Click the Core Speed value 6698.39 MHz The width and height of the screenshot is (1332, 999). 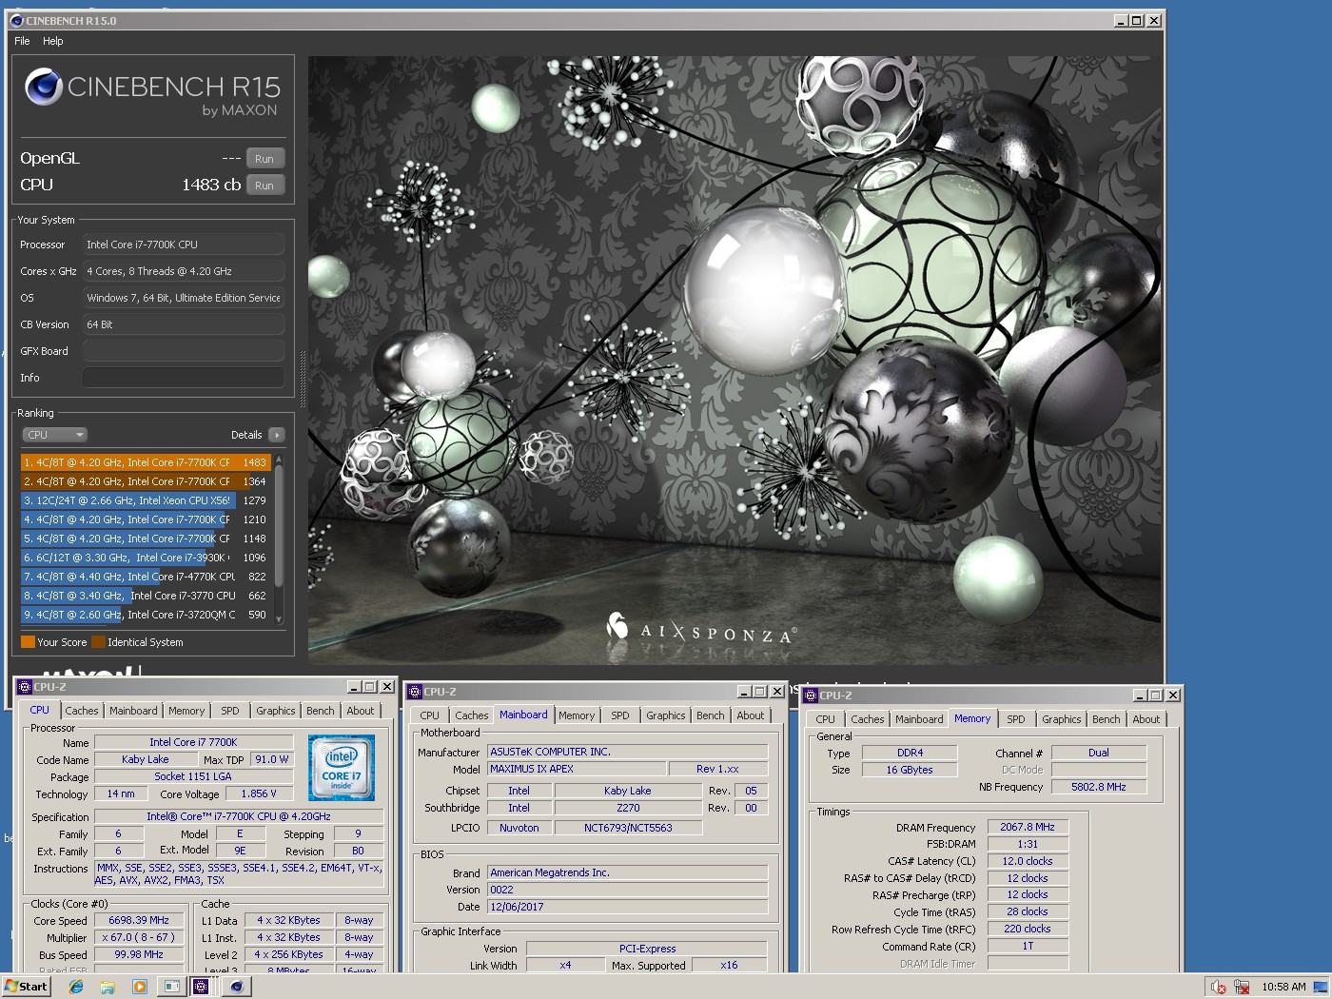(x=139, y=921)
